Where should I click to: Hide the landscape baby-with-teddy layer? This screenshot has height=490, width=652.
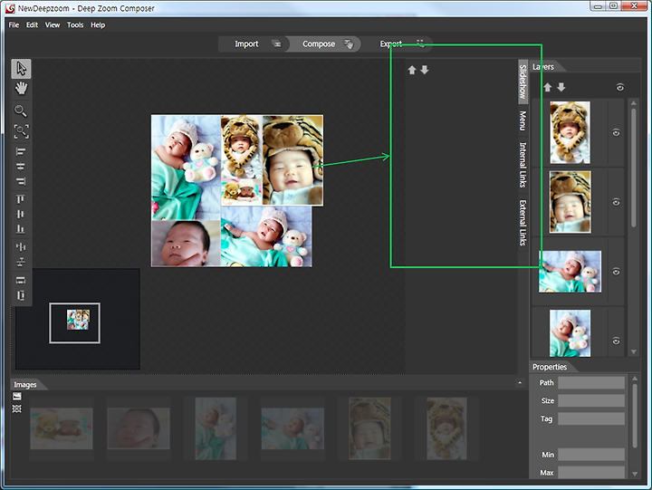pyautogui.click(x=616, y=272)
